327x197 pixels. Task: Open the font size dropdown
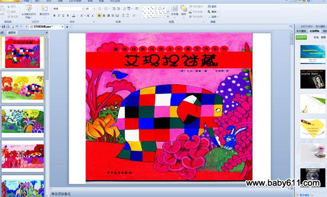[x=94, y=9]
